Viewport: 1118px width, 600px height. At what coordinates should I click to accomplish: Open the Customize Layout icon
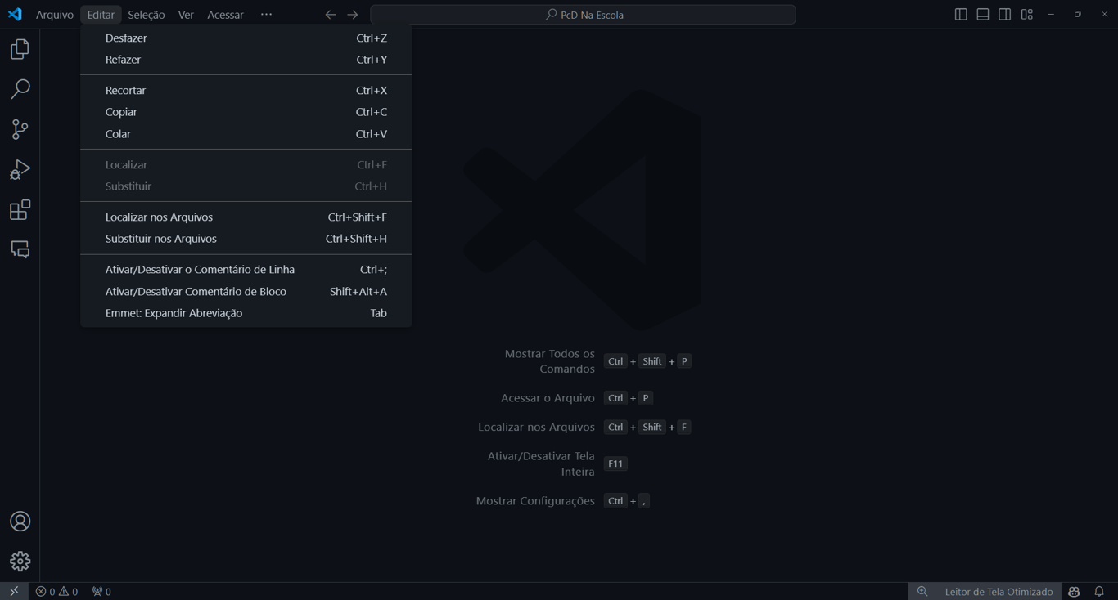1027,15
